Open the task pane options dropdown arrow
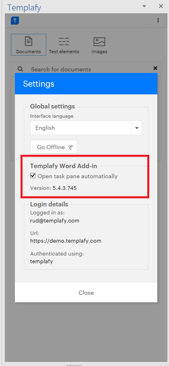 [x=144, y=6]
